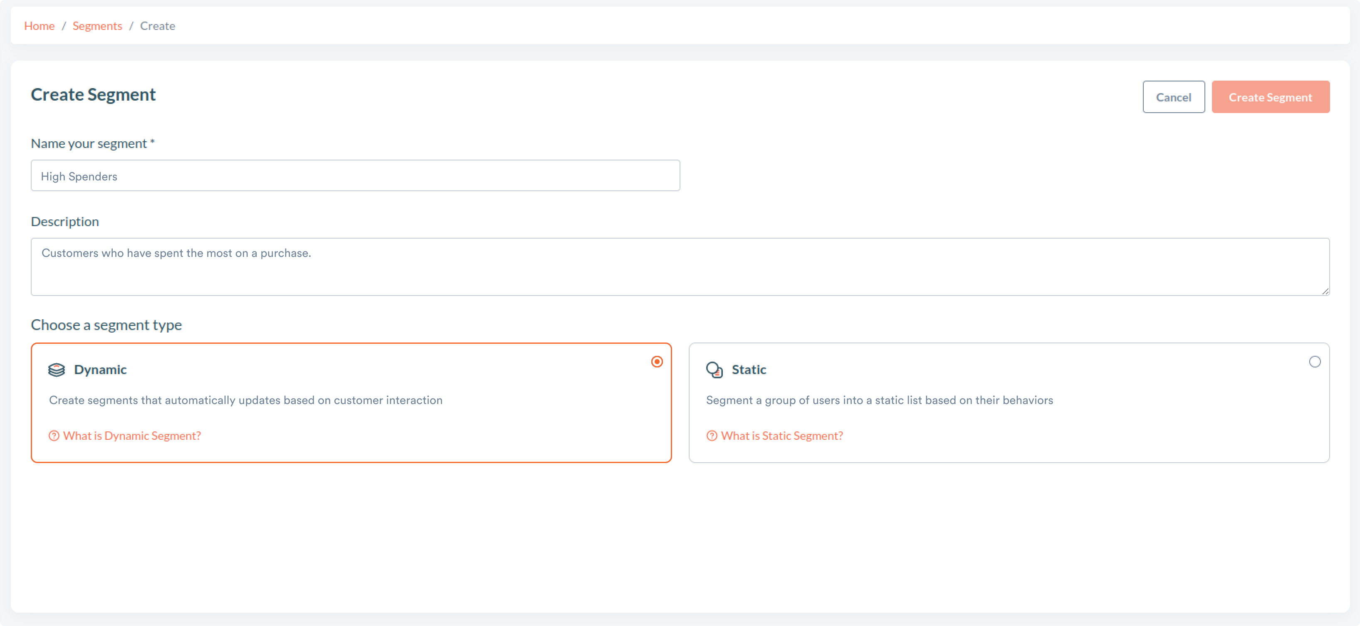Click into the Description text area
Viewport: 1360px width, 626px height.
tap(680, 267)
